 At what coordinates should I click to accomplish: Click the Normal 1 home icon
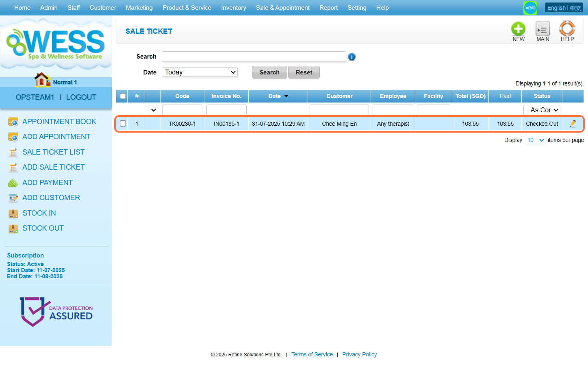tap(42, 80)
